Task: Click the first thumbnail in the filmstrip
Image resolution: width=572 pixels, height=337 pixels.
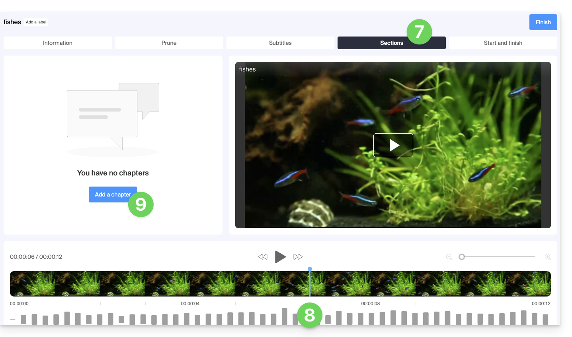Action: coord(32,284)
